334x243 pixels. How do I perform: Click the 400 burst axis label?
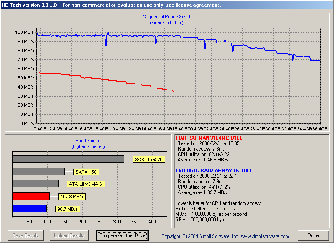(152, 222)
